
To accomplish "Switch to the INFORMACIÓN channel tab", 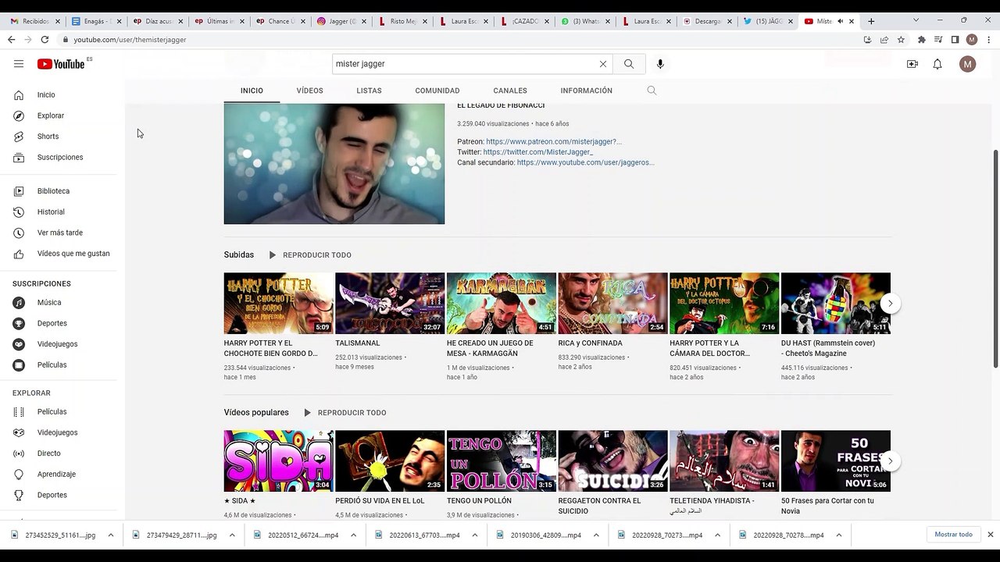I will click(586, 91).
